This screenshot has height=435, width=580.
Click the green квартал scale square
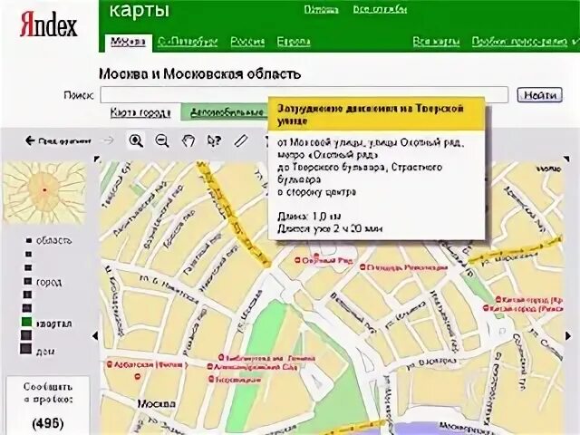26,323
